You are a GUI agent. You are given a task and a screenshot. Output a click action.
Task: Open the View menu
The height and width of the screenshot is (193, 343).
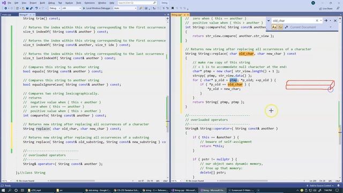tap(24, 3)
